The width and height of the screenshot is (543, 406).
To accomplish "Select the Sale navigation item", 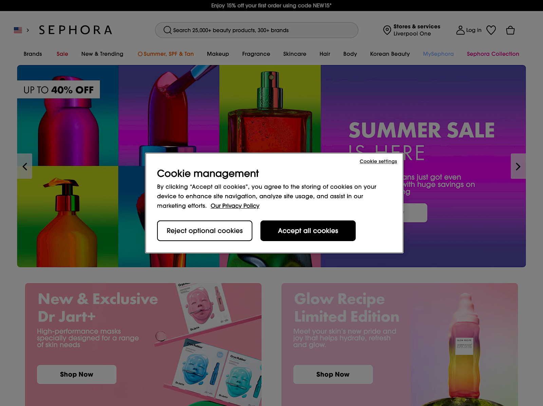I will (x=62, y=54).
